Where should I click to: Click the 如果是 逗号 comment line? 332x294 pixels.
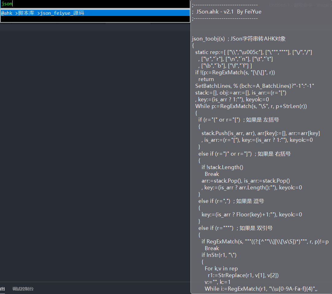pos(231,201)
